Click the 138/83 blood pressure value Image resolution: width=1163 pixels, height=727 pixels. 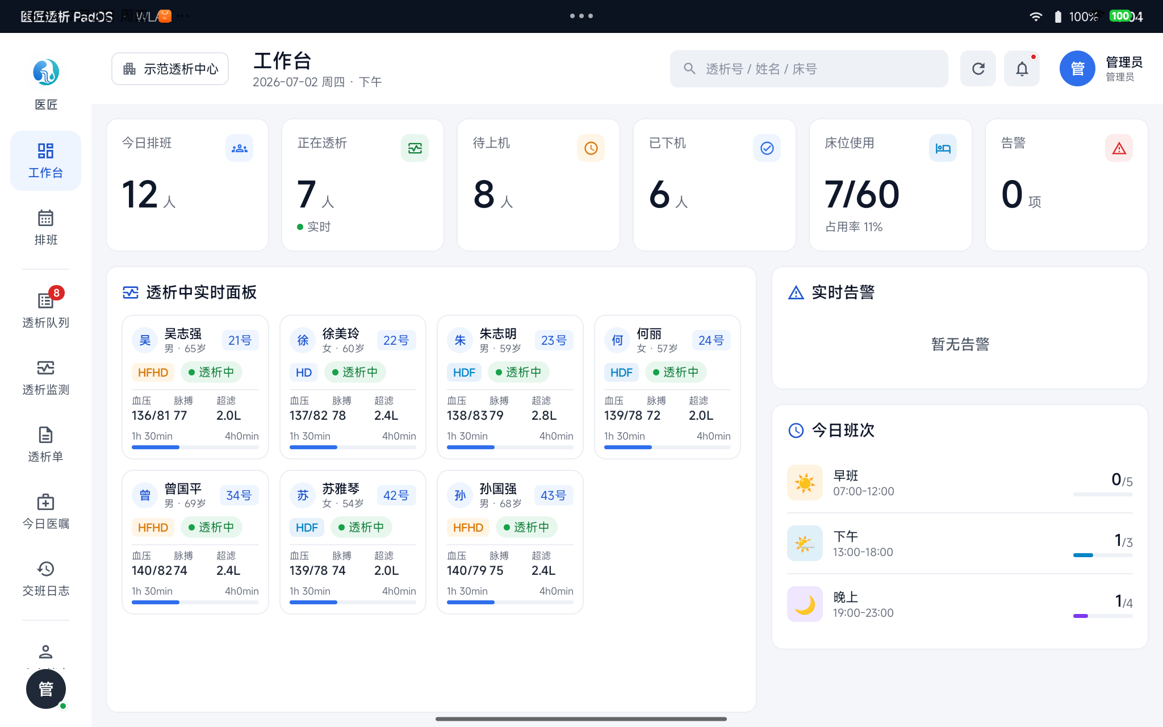[x=468, y=416]
